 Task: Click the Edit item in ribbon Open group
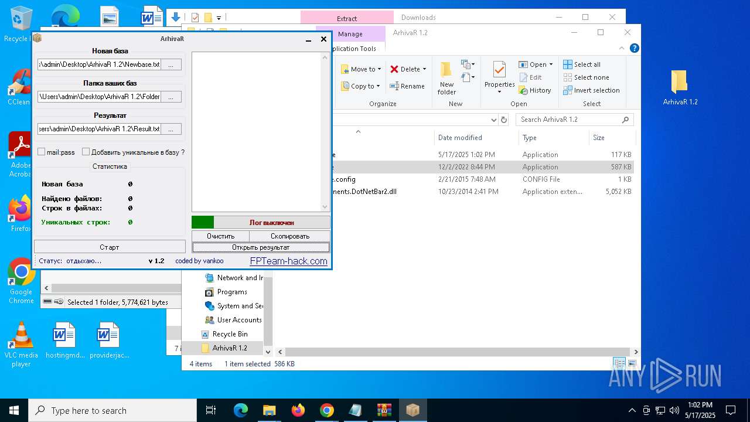tap(530, 77)
